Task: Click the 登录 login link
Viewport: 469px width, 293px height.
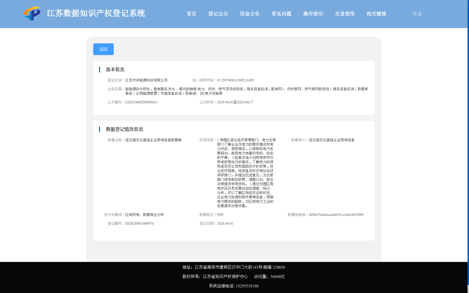Action: [417, 14]
